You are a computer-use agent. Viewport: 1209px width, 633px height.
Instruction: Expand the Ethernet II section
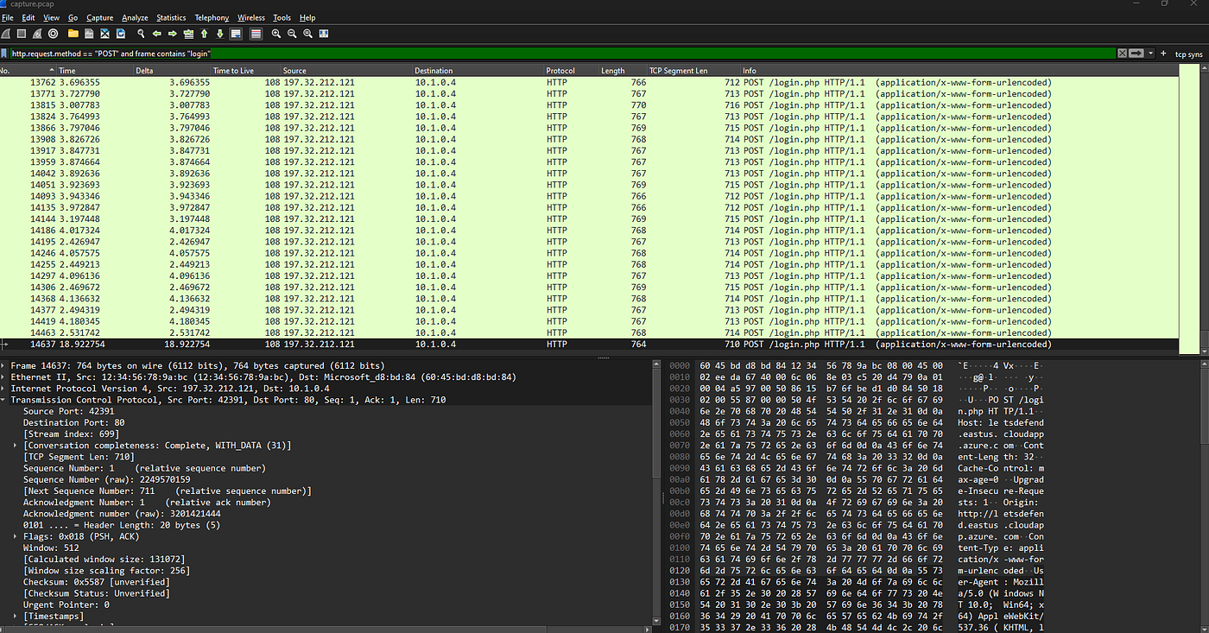click(x=4, y=377)
